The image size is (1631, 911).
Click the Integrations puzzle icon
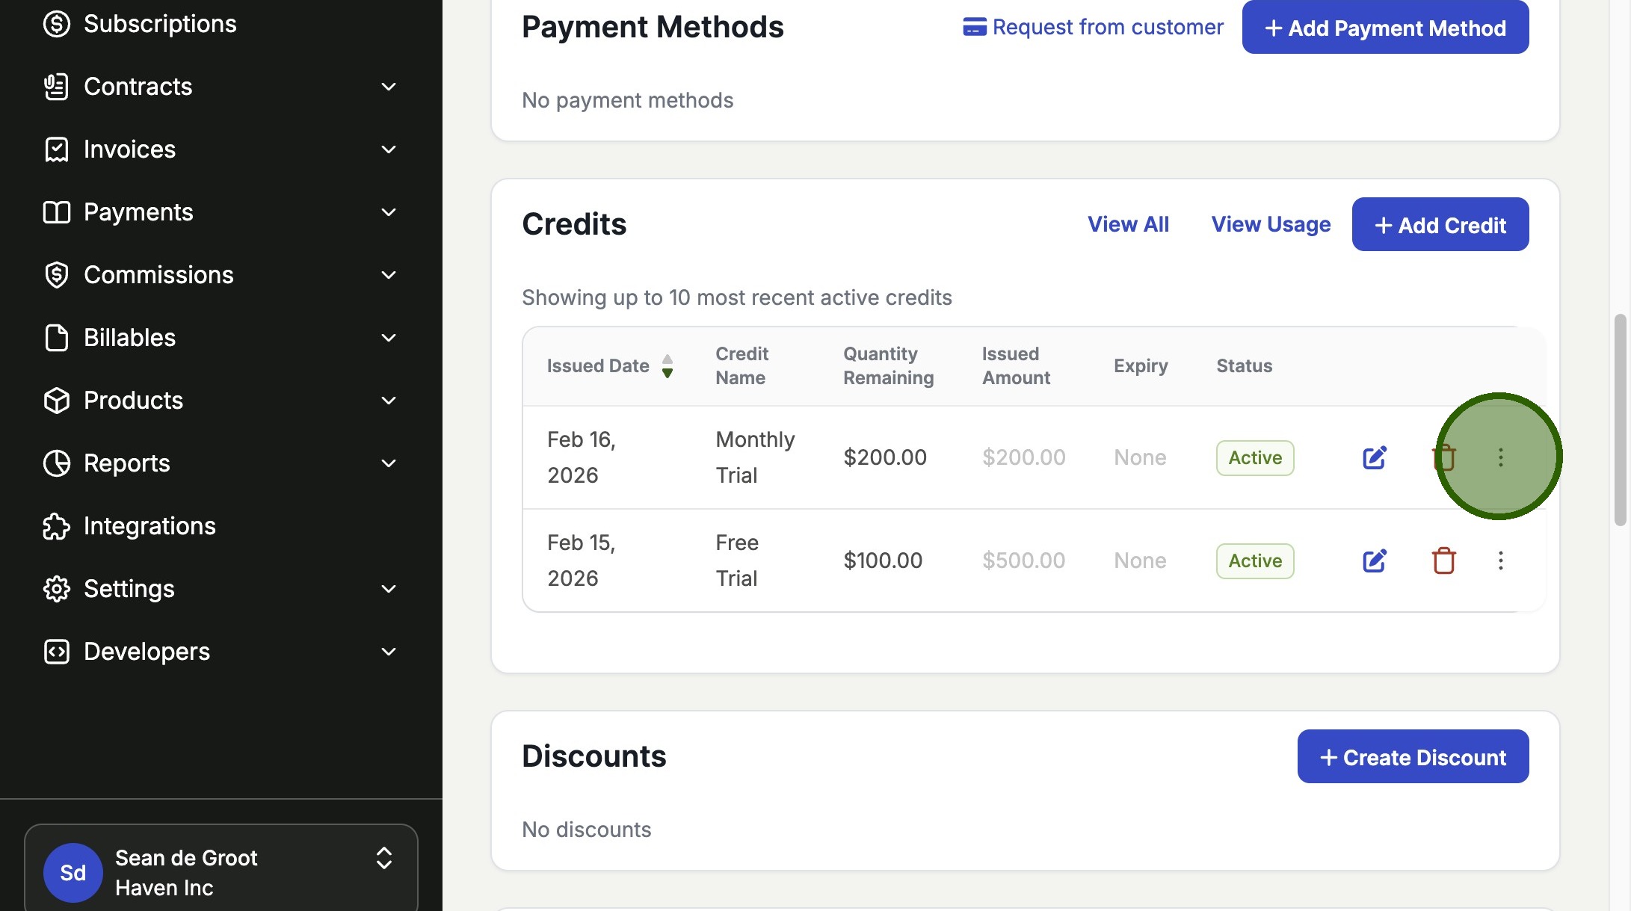click(x=56, y=526)
